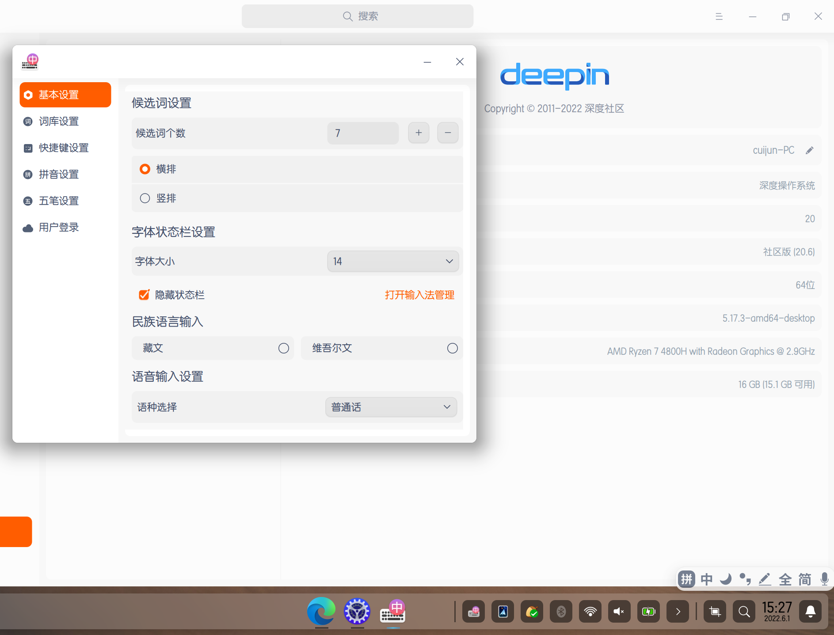The width and height of the screenshot is (834, 635).
Task: Switch to 拼音设置 in the sidebar
Action: coord(65,174)
